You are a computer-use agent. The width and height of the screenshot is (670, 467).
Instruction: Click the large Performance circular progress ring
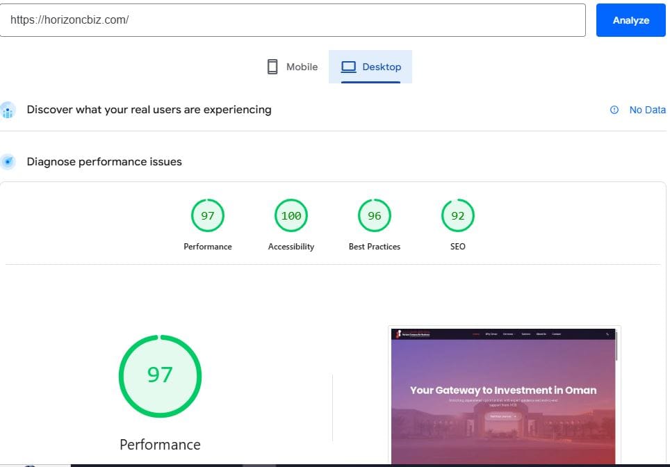click(160, 375)
